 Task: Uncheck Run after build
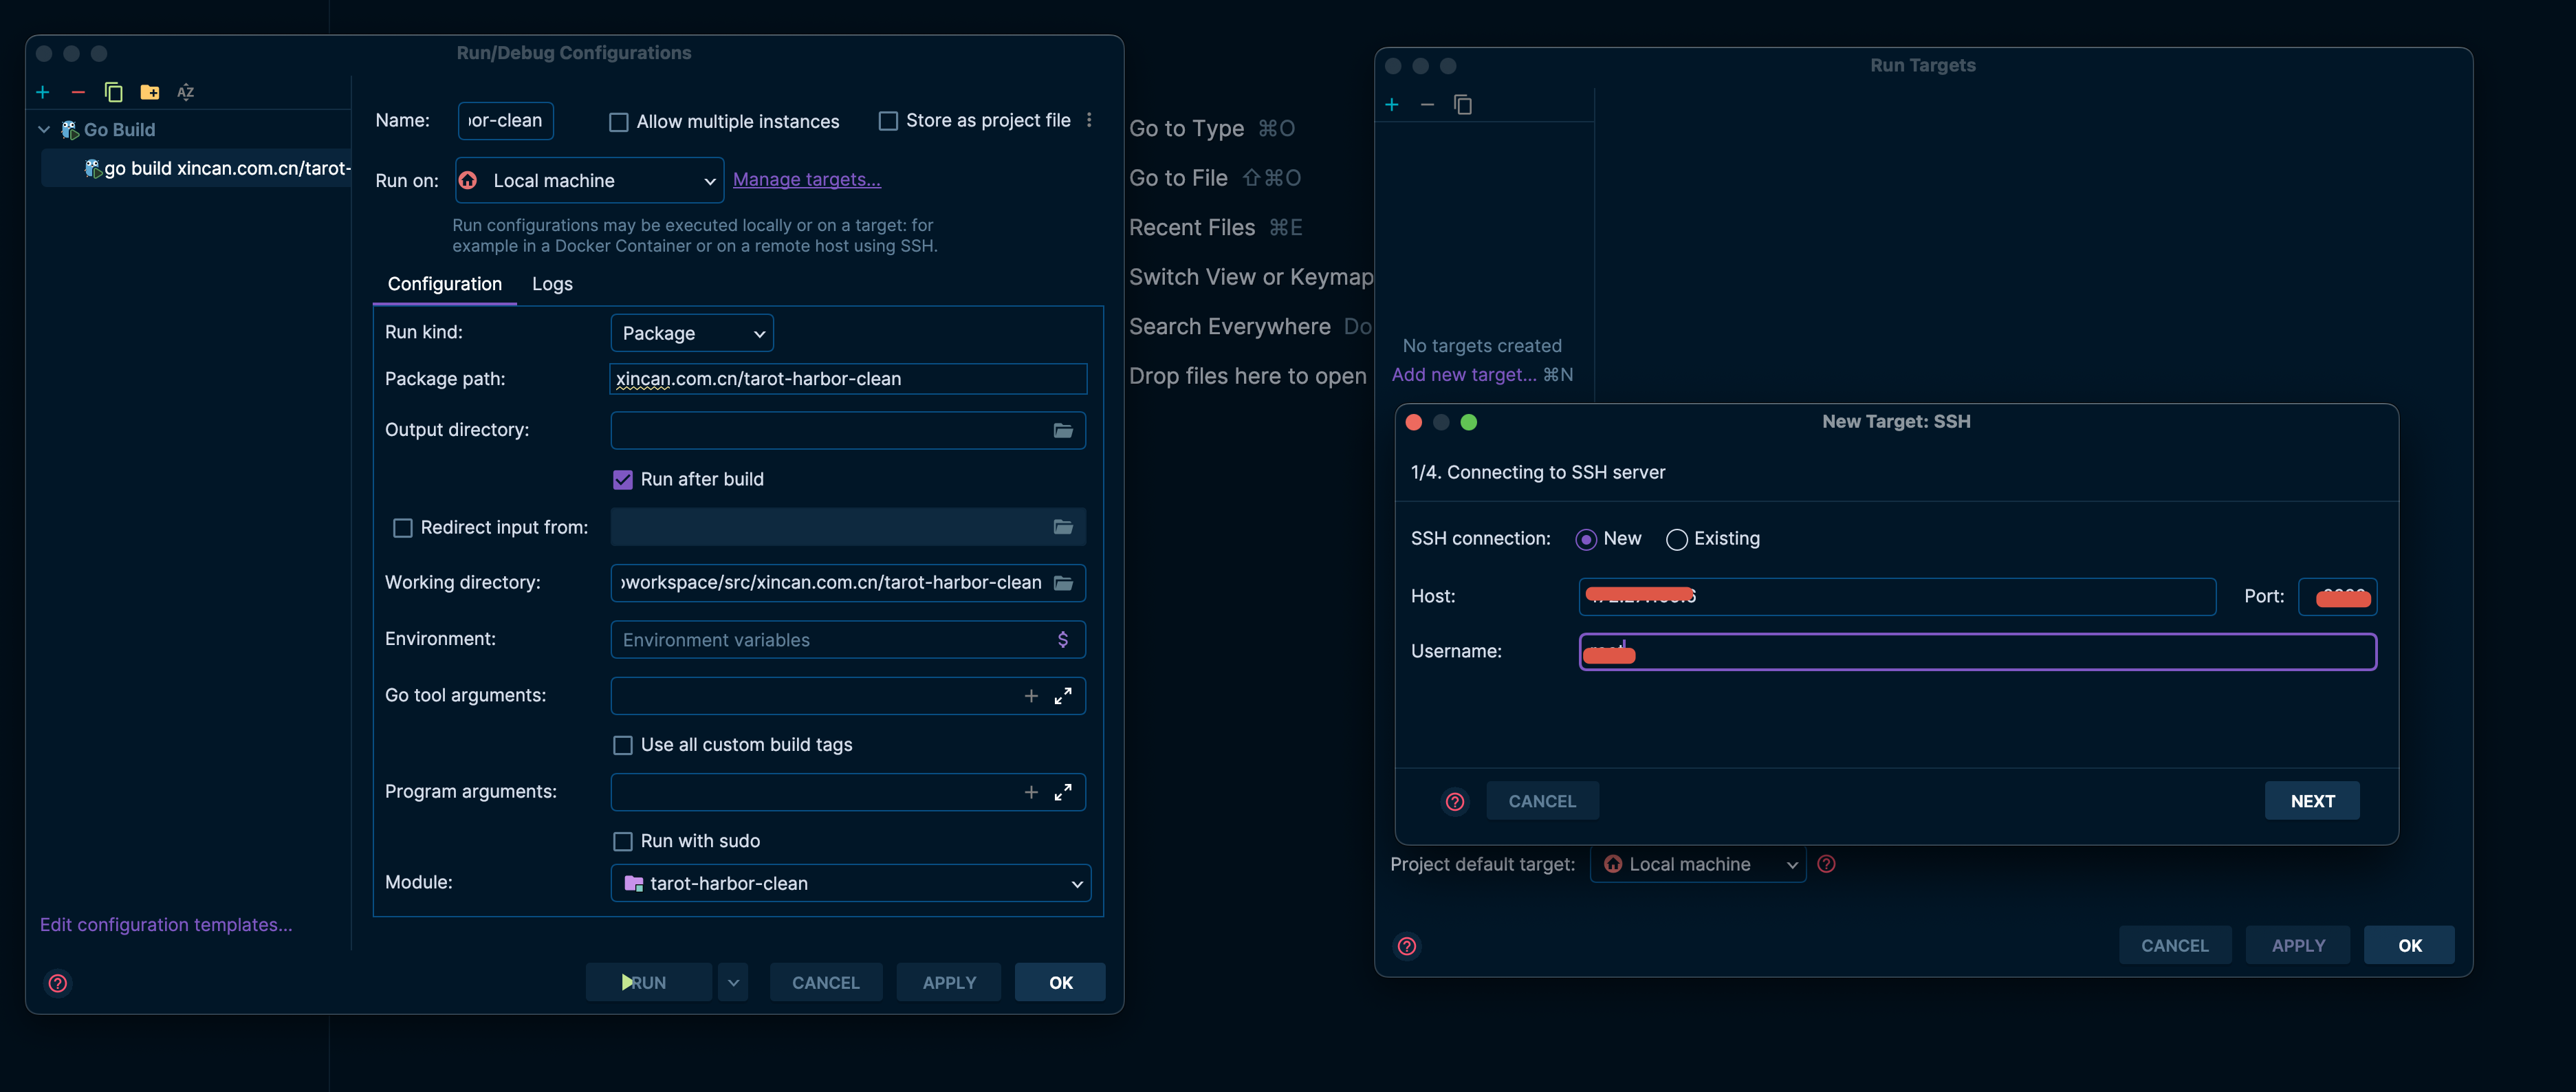(623, 480)
